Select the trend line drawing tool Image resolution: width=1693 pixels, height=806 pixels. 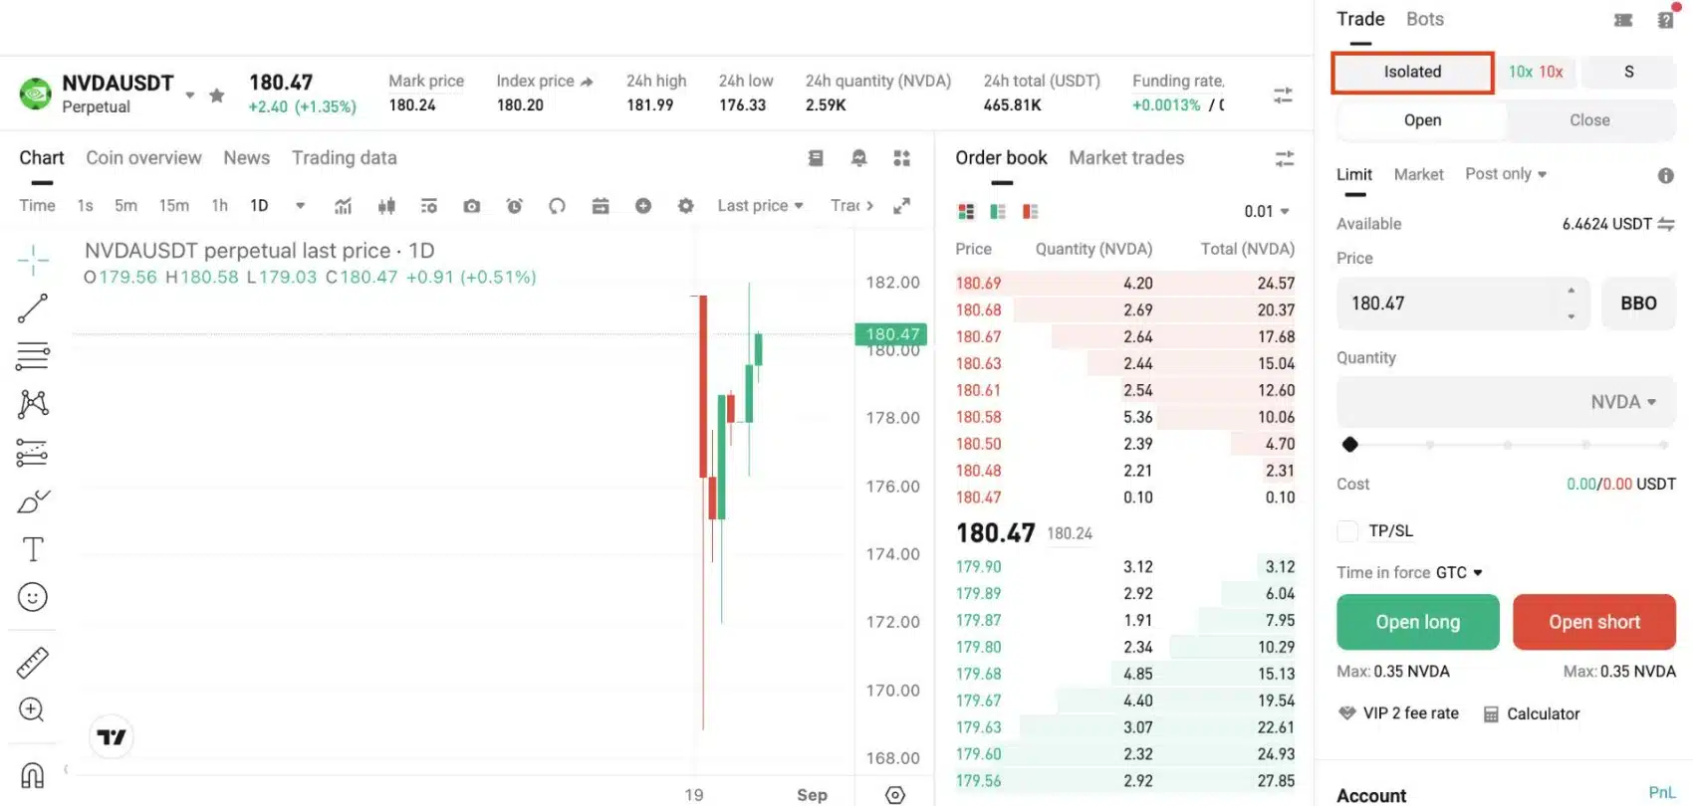click(x=33, y=308)
